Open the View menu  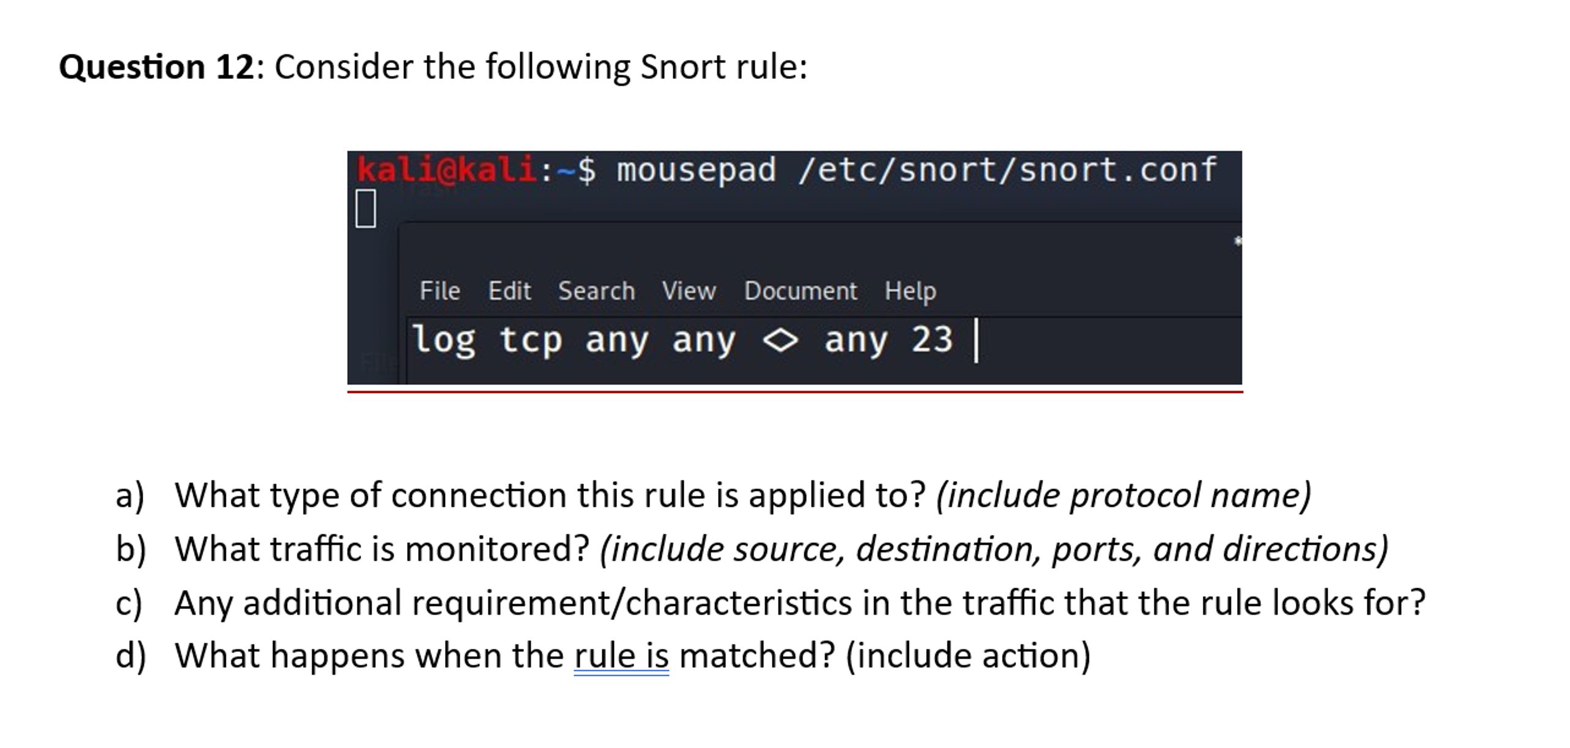[x=688, y=290]
